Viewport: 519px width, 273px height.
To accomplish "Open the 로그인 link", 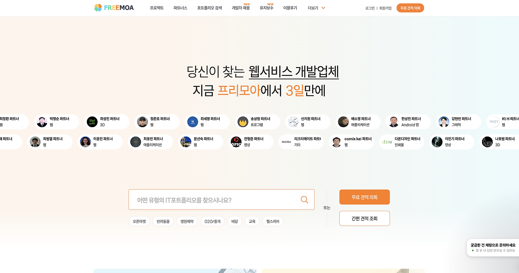I will tap(369, 8).
